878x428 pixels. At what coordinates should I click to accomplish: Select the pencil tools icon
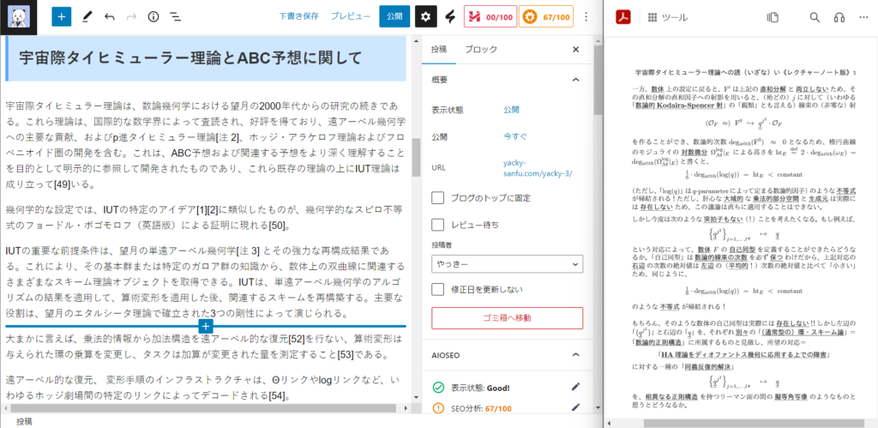[x=87, y=17]
